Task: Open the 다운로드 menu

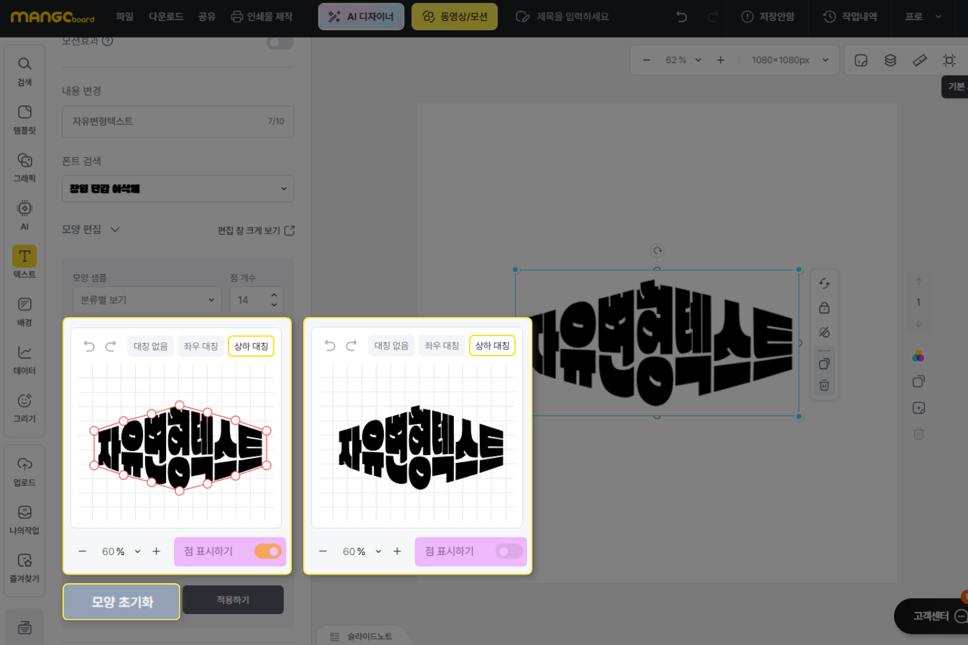Action: click(x=166, y=17)
